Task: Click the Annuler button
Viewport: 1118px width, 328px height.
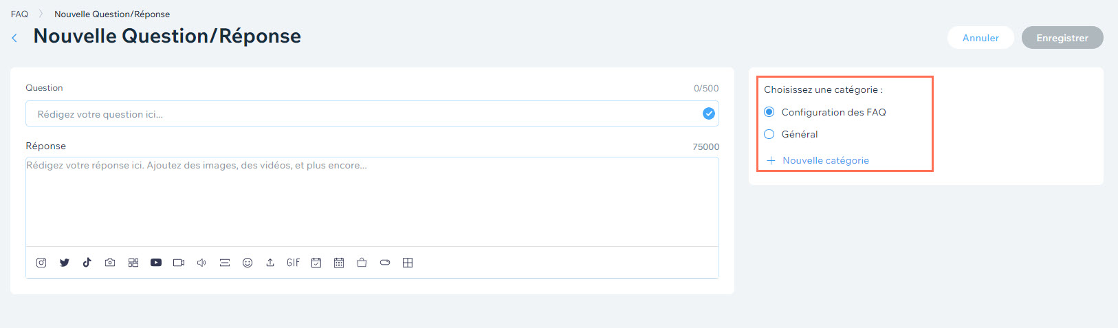Action: pyautogui.click(x=980, y=38)
